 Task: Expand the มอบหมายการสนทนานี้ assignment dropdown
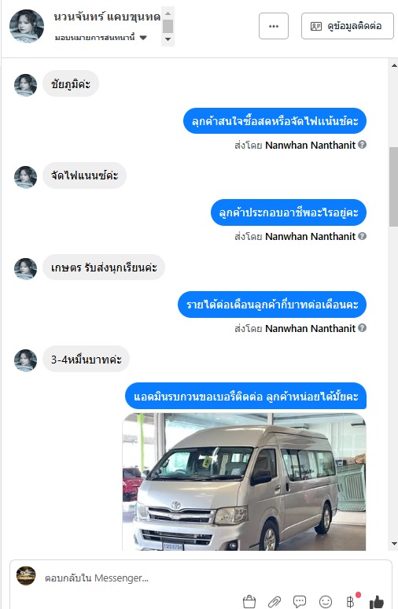click(x=101, y=38)
